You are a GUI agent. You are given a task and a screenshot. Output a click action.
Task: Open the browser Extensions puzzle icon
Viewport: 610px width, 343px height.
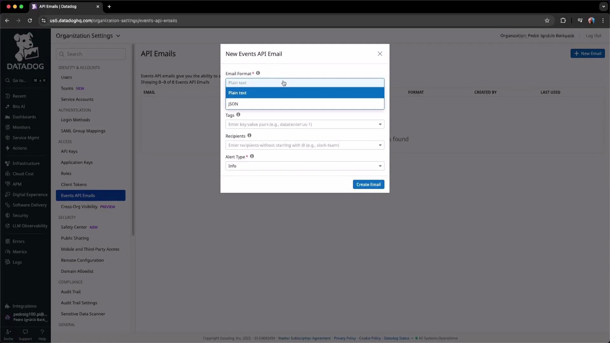coord(563,21)
